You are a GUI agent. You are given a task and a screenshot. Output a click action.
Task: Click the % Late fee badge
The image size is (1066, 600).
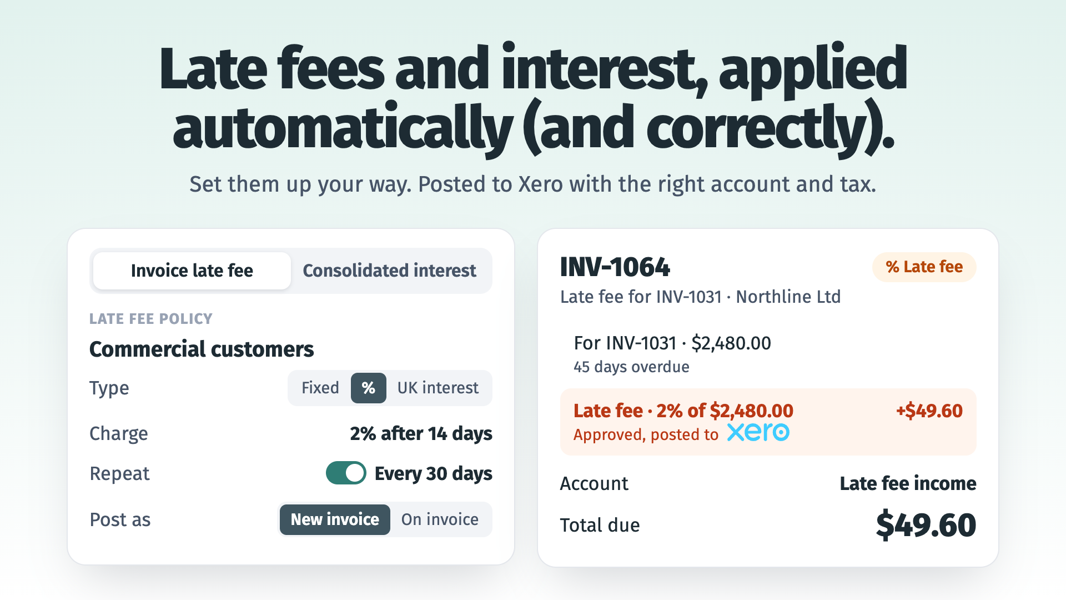click(x=924, y=267)
